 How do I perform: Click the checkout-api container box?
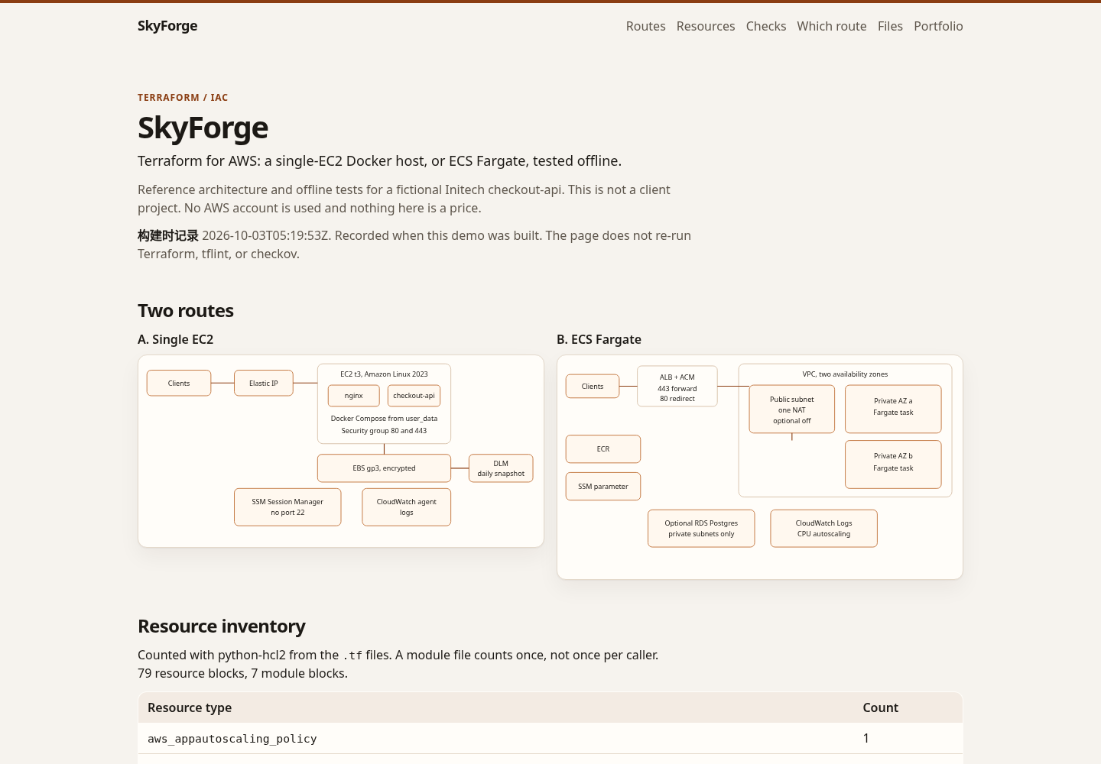tap(414, 396)
